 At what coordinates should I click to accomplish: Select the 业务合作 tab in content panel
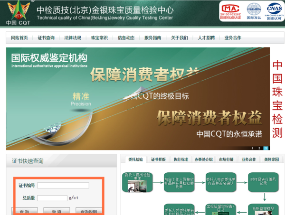(x=249, y=159)
